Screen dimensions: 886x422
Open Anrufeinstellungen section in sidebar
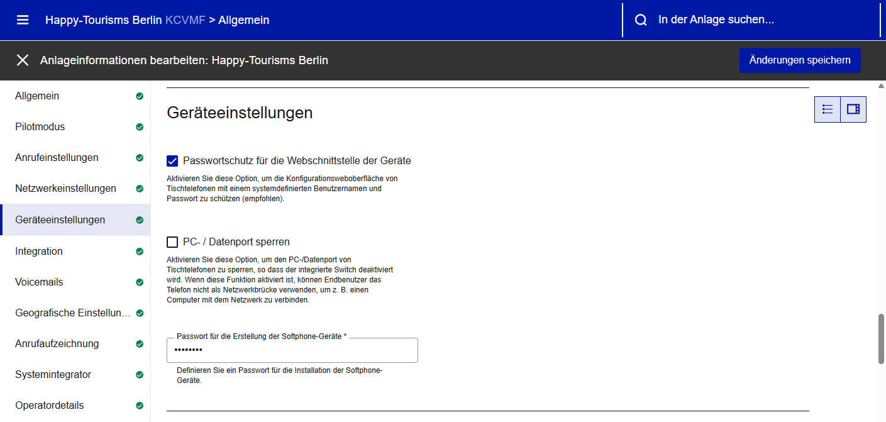pyautogui.click(x=57, y=158)
